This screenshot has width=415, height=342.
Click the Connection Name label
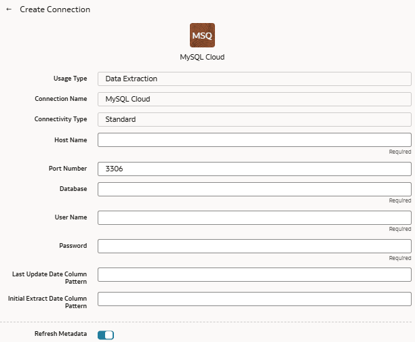pos(61,99)
